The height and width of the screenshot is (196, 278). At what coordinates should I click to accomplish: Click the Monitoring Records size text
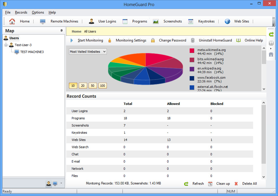pos(123,183)
